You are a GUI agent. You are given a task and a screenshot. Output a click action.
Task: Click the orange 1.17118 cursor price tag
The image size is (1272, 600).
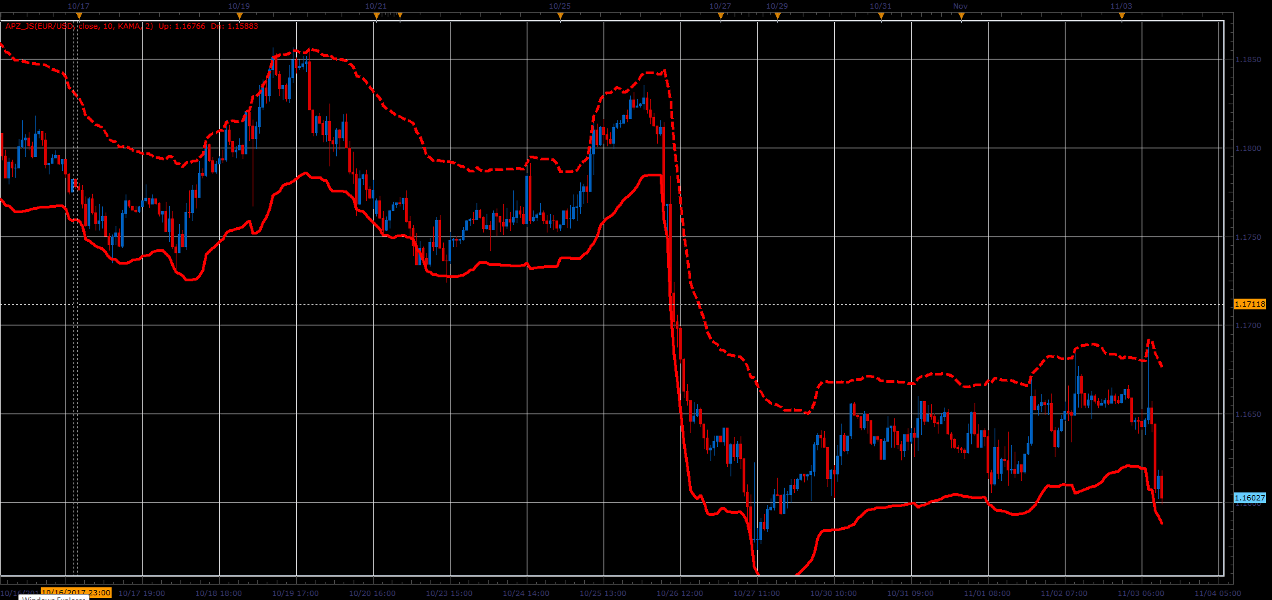(x=1249, y=304)
